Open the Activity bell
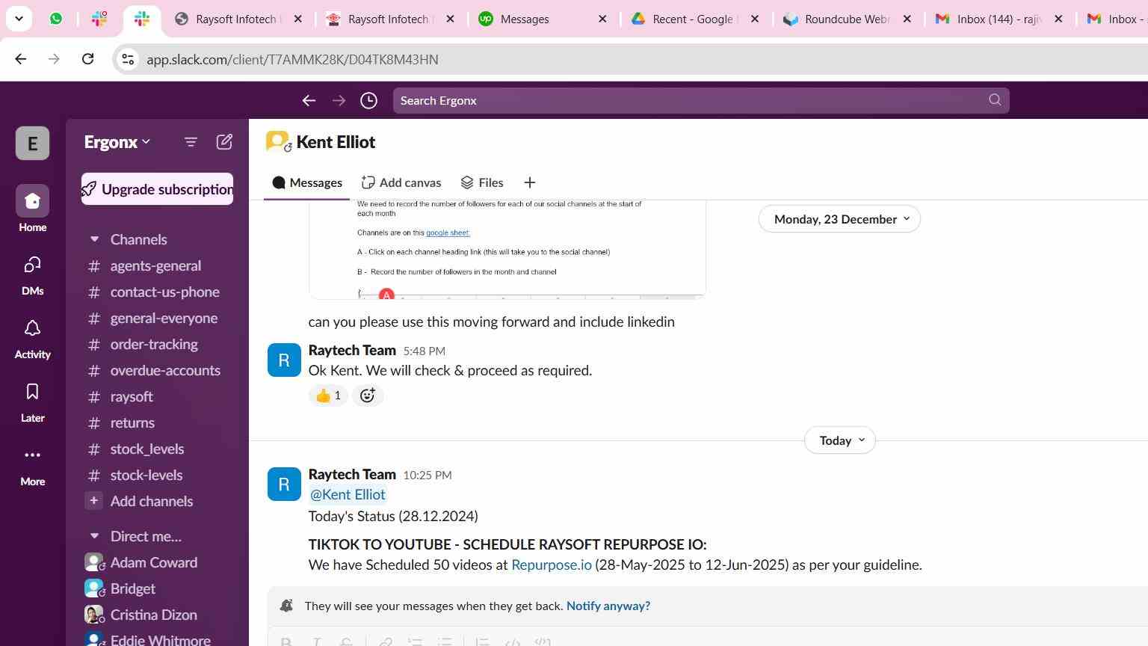 pos(32,338)
